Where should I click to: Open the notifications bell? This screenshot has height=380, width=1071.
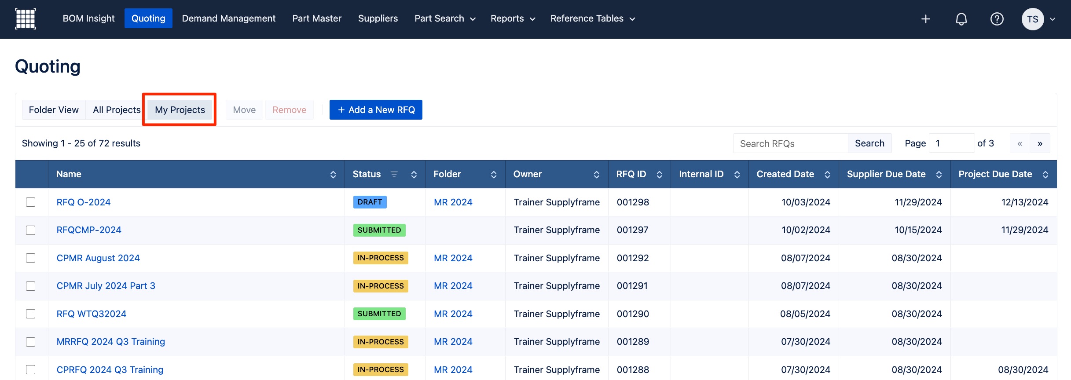961,19
